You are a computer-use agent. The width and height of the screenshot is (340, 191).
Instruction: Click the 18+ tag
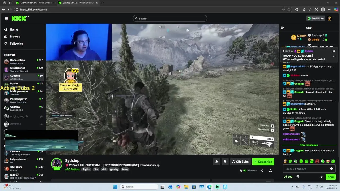point(96,169)
